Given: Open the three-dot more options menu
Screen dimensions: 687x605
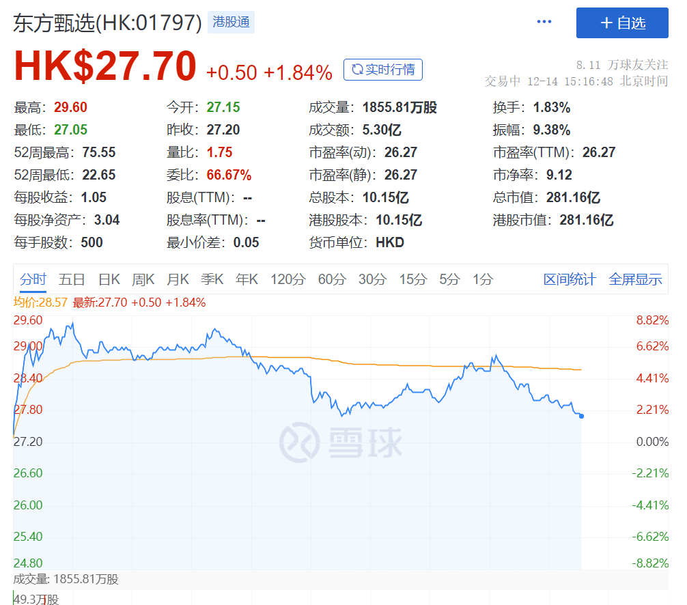Looking at the screenshot, I should click(x=544, y=22).
